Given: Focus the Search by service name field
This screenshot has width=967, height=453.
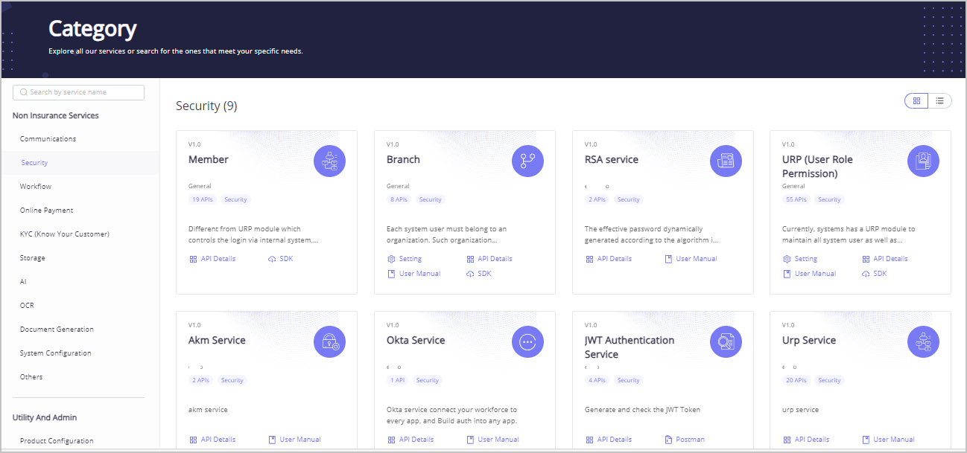Looking at the screenshot, I should tap(78, 92).
